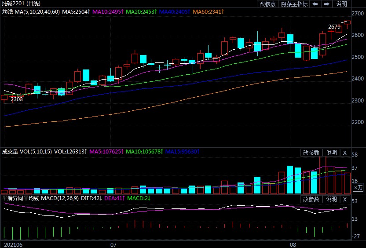Close the MACD indicator panel

[x=345, y=199]
